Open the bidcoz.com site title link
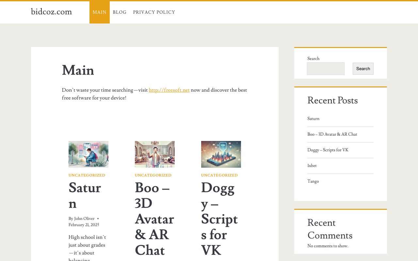Screen dimensions: 418x261 tap(51, 12)
